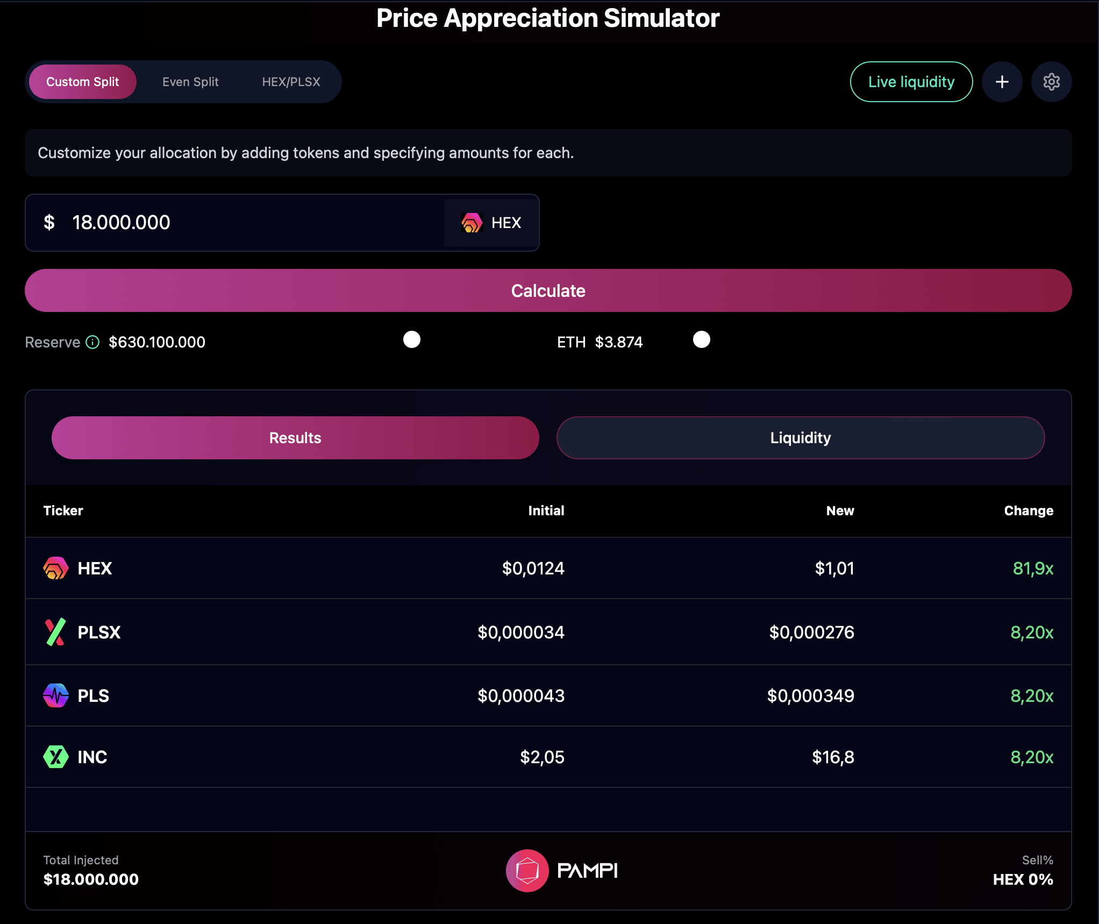Image resolution: width=1099 pixels, height=924 pixels.
Task: Toggle the Live liquidity button
Action: coord(911,82)
